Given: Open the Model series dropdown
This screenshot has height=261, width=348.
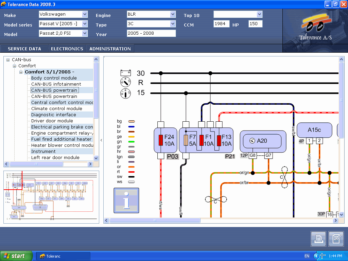Looking at the screenshot, I should coord(85,24).
